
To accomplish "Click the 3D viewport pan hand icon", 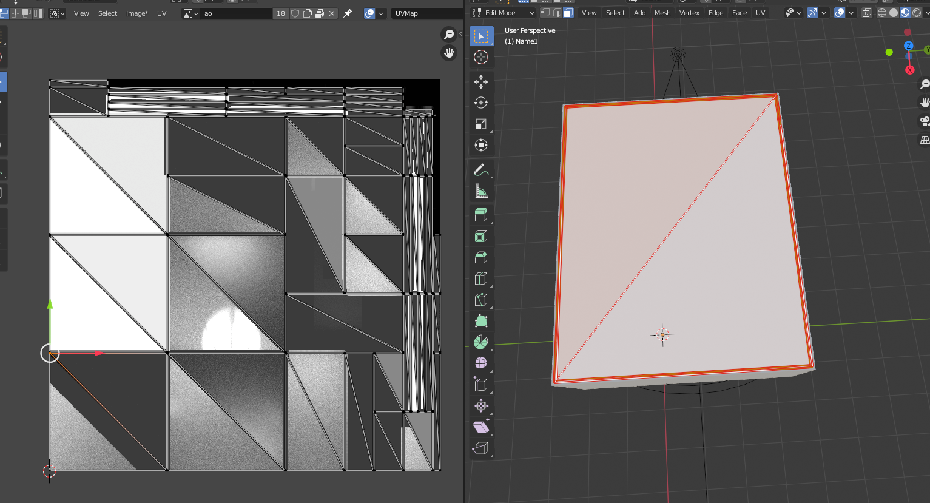I will (x=925, y=103).
